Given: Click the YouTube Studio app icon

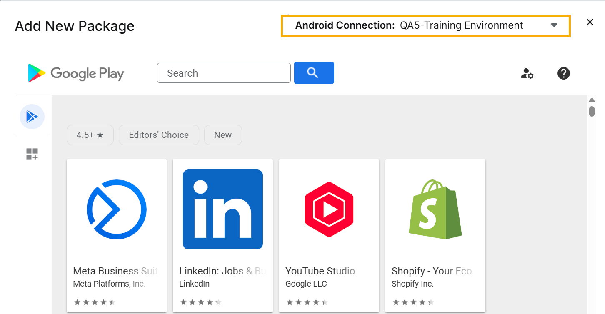Looking at the screenshot, I should tap(329, 209).
